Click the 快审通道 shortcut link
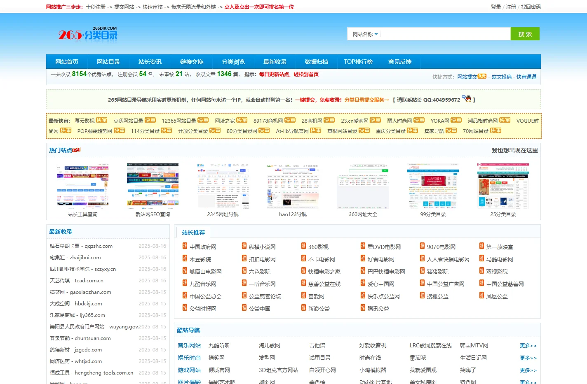 click(526, 77)
